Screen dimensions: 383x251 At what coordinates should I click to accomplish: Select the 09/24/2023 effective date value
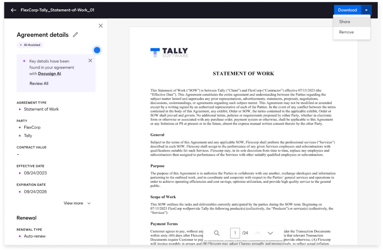click(x=35, y=173)
